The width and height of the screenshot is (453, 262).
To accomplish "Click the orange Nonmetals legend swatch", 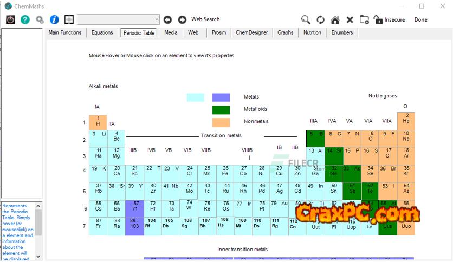I will [x=221, y=122].
